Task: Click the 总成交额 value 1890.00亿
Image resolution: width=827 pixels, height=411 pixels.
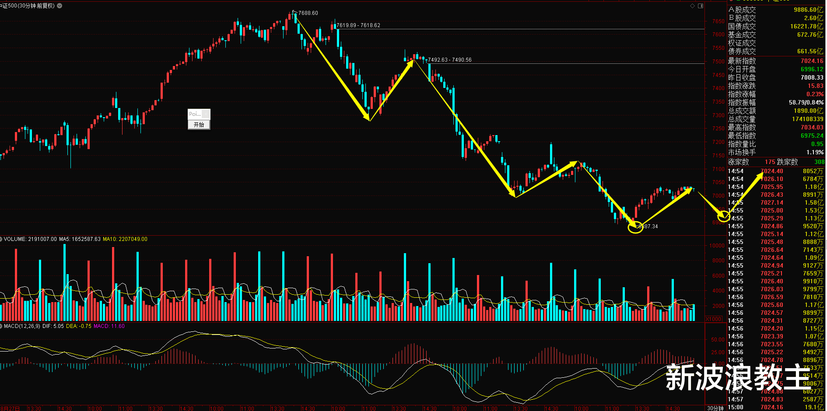Action: point(808,111)
